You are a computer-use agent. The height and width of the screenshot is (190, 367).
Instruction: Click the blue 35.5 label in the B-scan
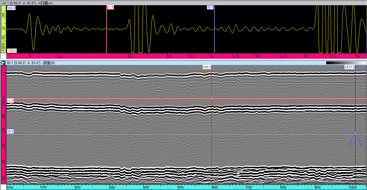click(10, 131)
